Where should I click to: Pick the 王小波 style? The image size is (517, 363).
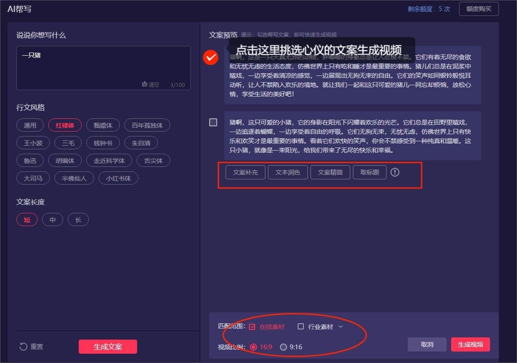coord(33,143)
